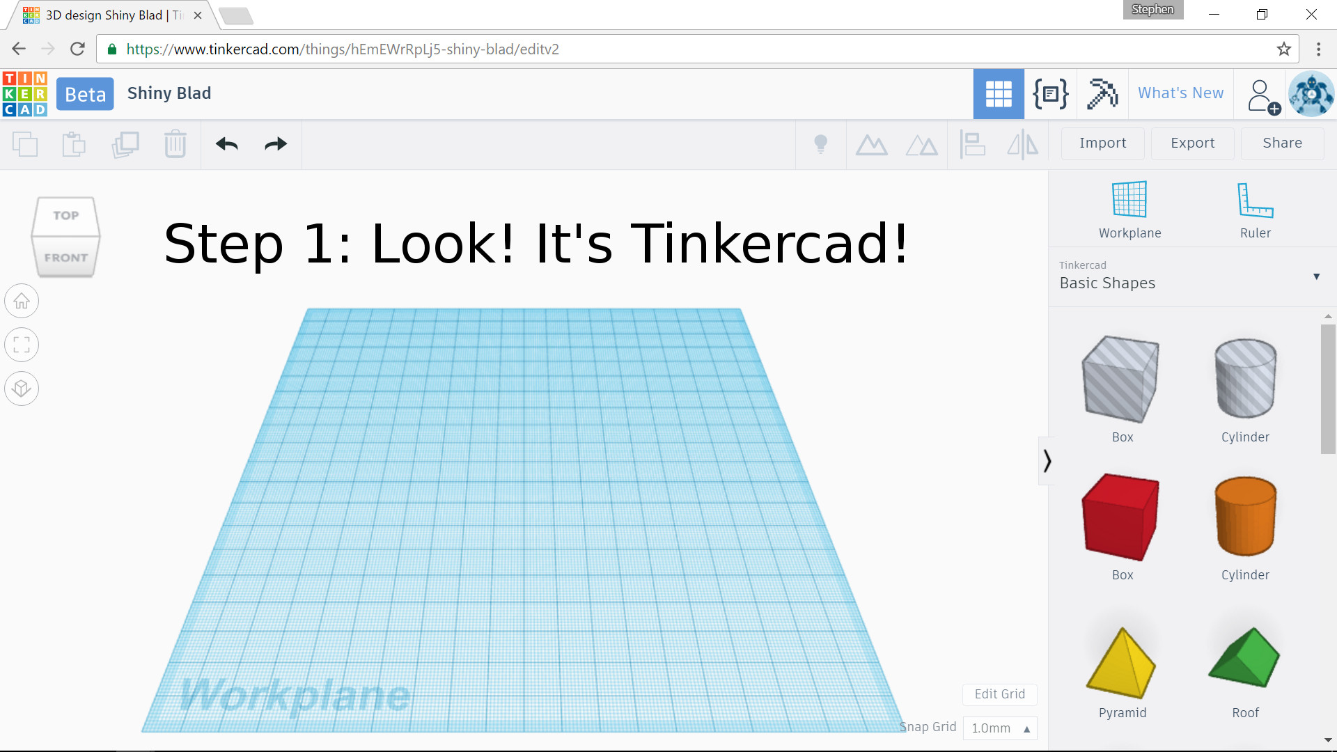Click the address bar URL

pyautogui.click(x=343, y=49)
